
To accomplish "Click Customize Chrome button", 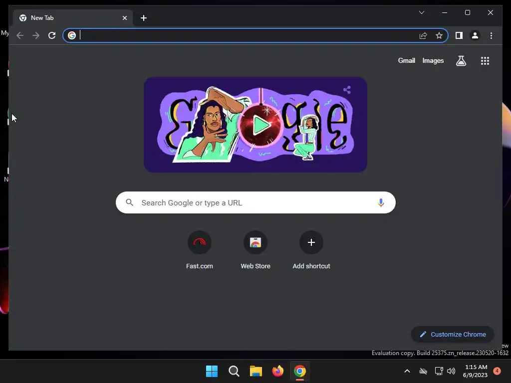I will click(x=453, y=335).
